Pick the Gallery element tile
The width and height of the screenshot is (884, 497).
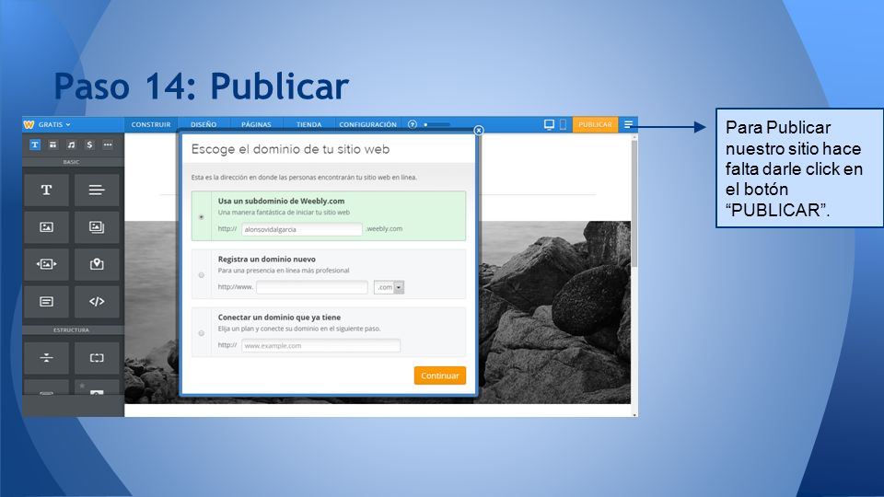point(97,227)
